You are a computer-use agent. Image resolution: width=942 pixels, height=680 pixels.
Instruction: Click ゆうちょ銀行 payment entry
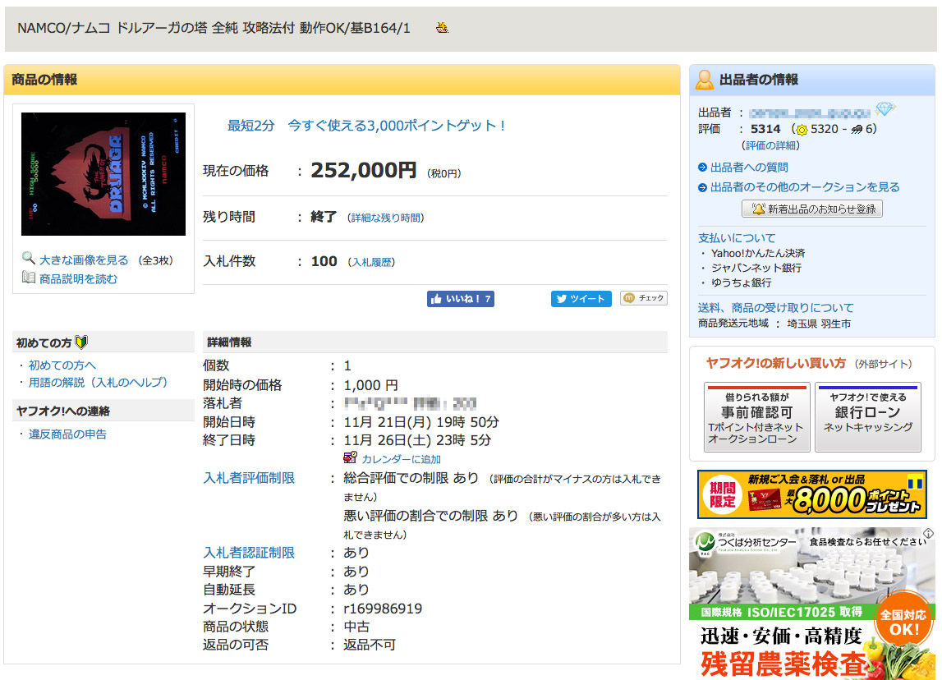(741, 283)
